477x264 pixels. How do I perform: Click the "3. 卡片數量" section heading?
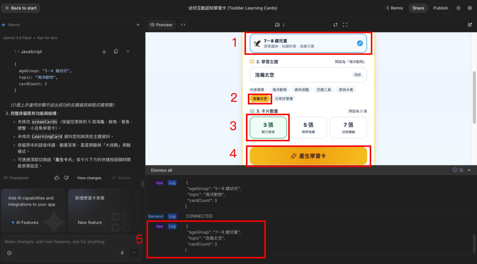coord(267,111)
